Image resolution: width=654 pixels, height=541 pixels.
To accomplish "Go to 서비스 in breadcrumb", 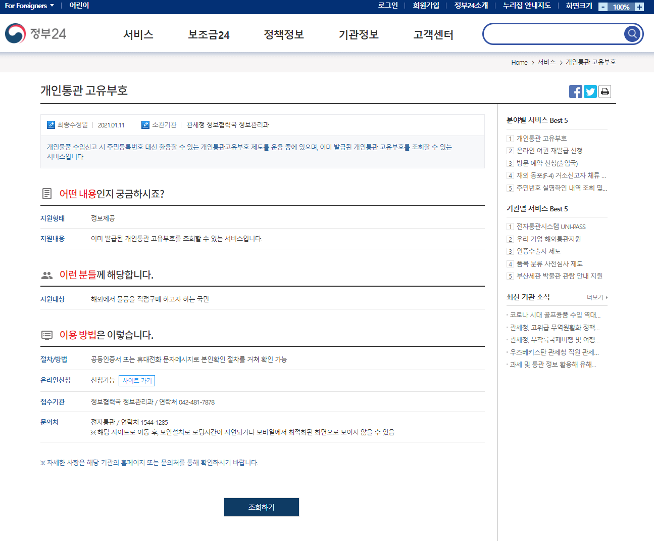I will click(x=546, y=62).
